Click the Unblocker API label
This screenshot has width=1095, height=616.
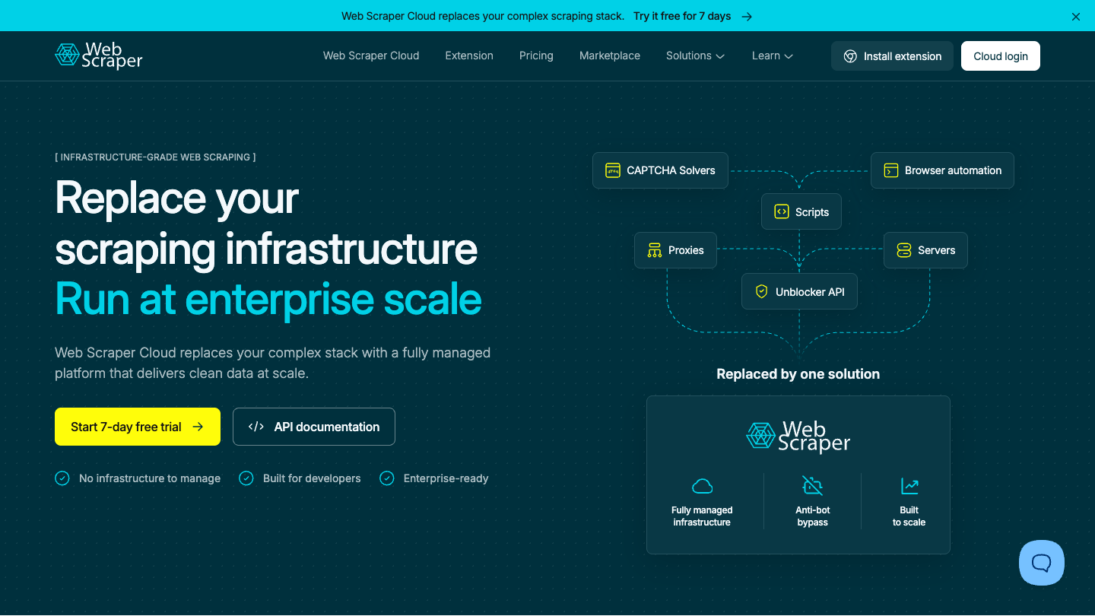coord(810,291)
